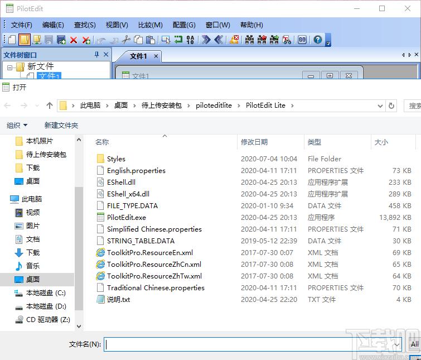Open the 文件(F) menu
This screenshot has height=360, width=421.
[22, 25]
